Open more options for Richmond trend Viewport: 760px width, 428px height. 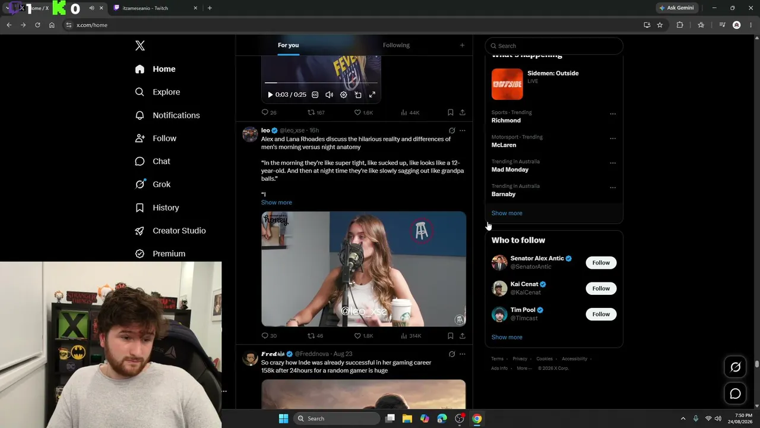tap(613, 114)
